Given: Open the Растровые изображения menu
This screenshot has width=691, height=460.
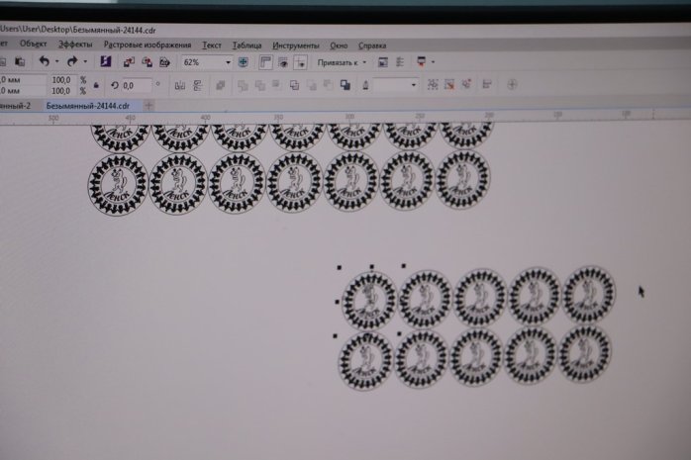Looking at the screenshot, I should [x=148, y=45].
